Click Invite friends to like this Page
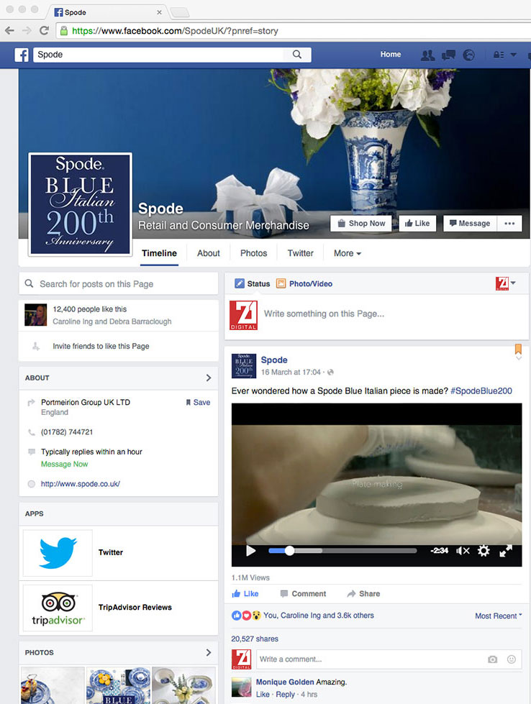 (101, 346)
